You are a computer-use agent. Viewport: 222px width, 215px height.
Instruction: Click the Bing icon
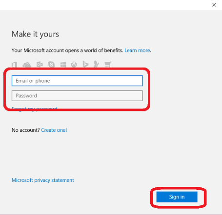[85, 64]
